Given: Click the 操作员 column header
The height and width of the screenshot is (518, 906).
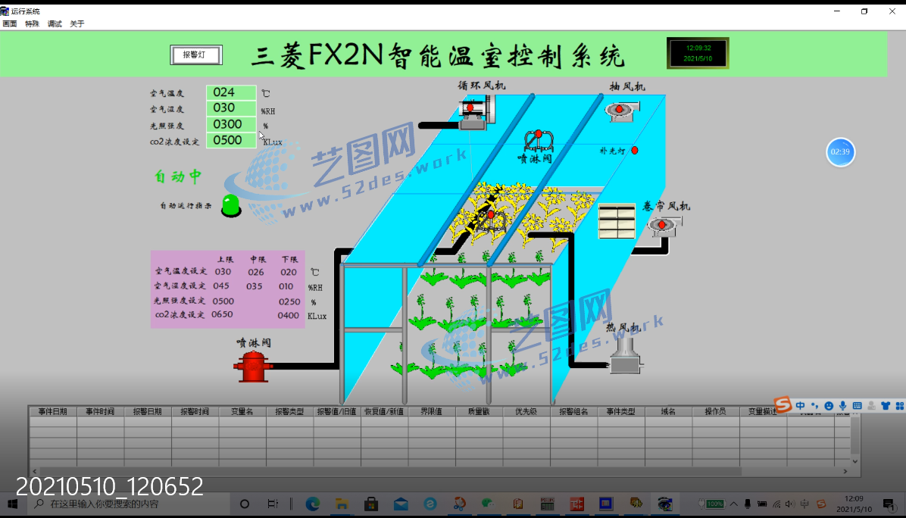Looking at the screenshot, I should [716, 412].
